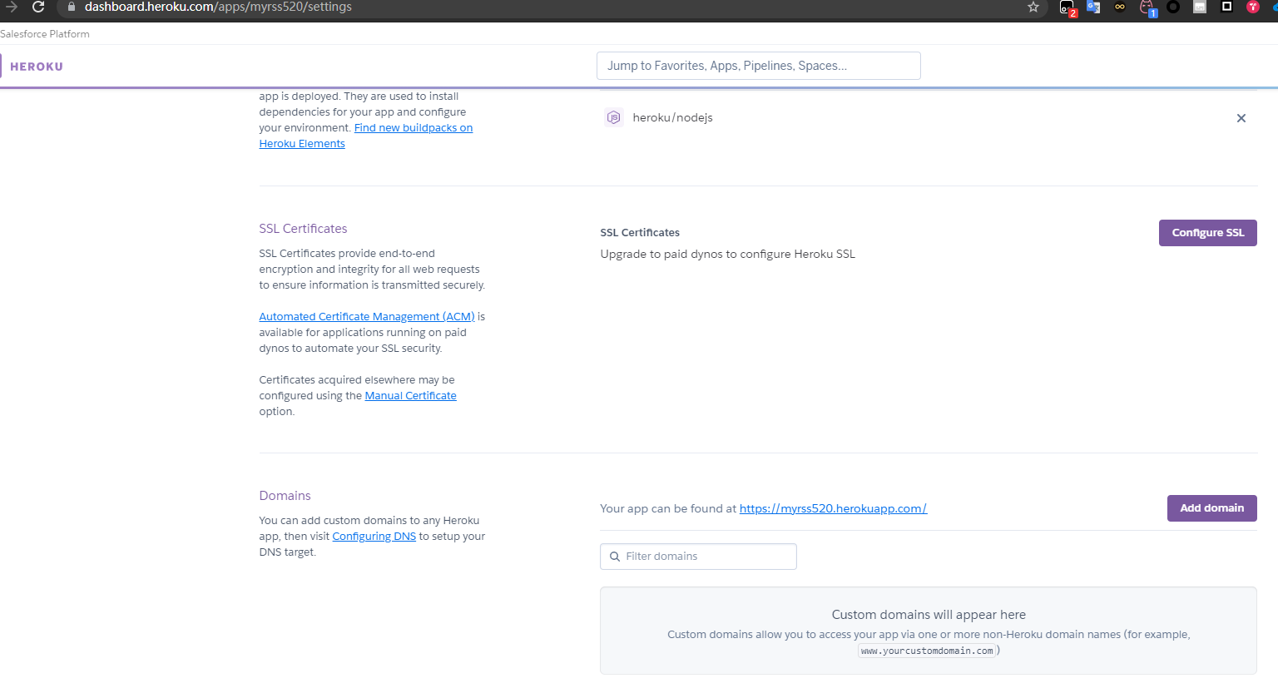Open the Manual Certificate link
The image size is (1278, 693).
pyautogui.click(x=411, y=396)
